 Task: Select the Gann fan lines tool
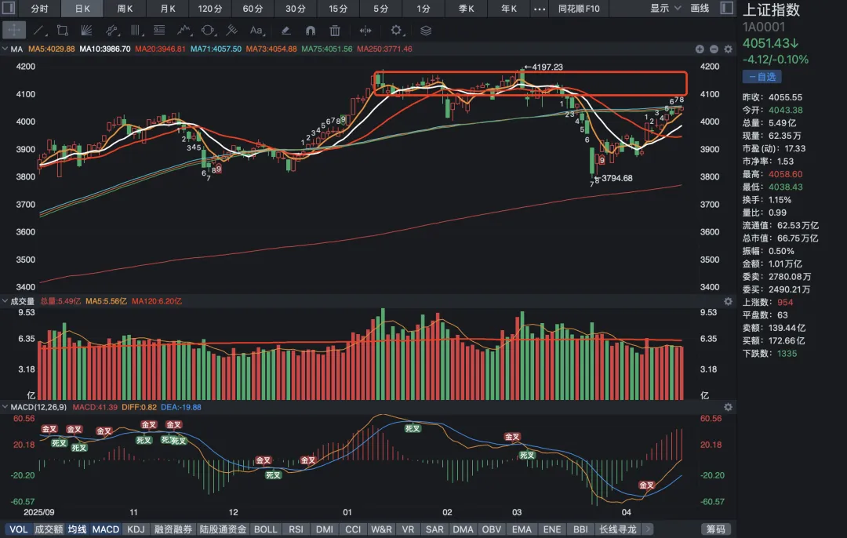[86, 31]
